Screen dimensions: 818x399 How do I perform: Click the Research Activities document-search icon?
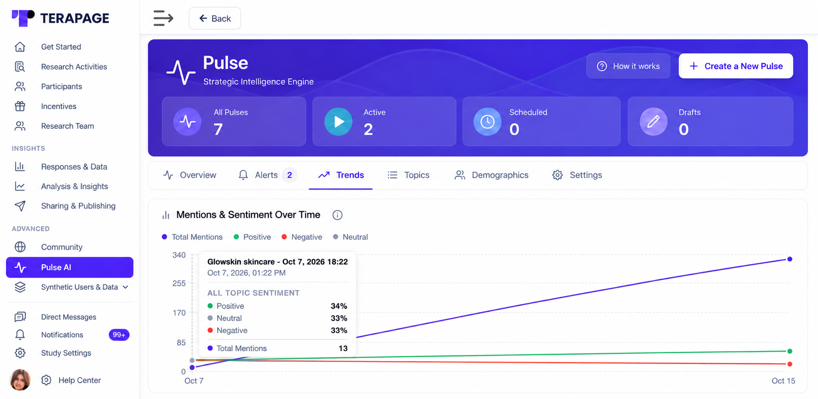point(20,66)
